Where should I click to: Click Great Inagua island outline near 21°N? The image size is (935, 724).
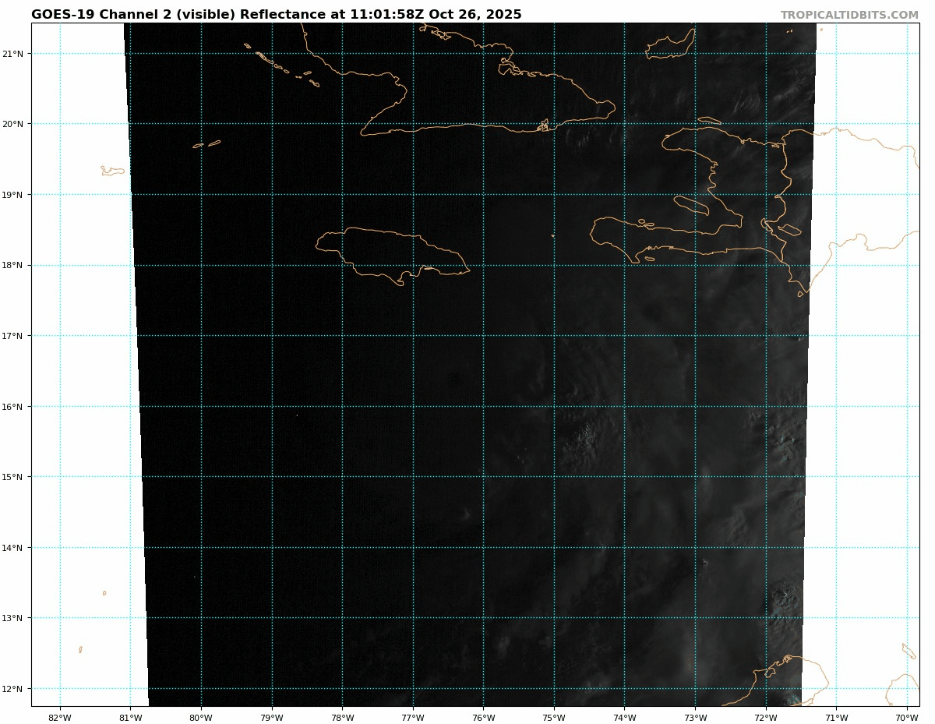click(670, 47)
